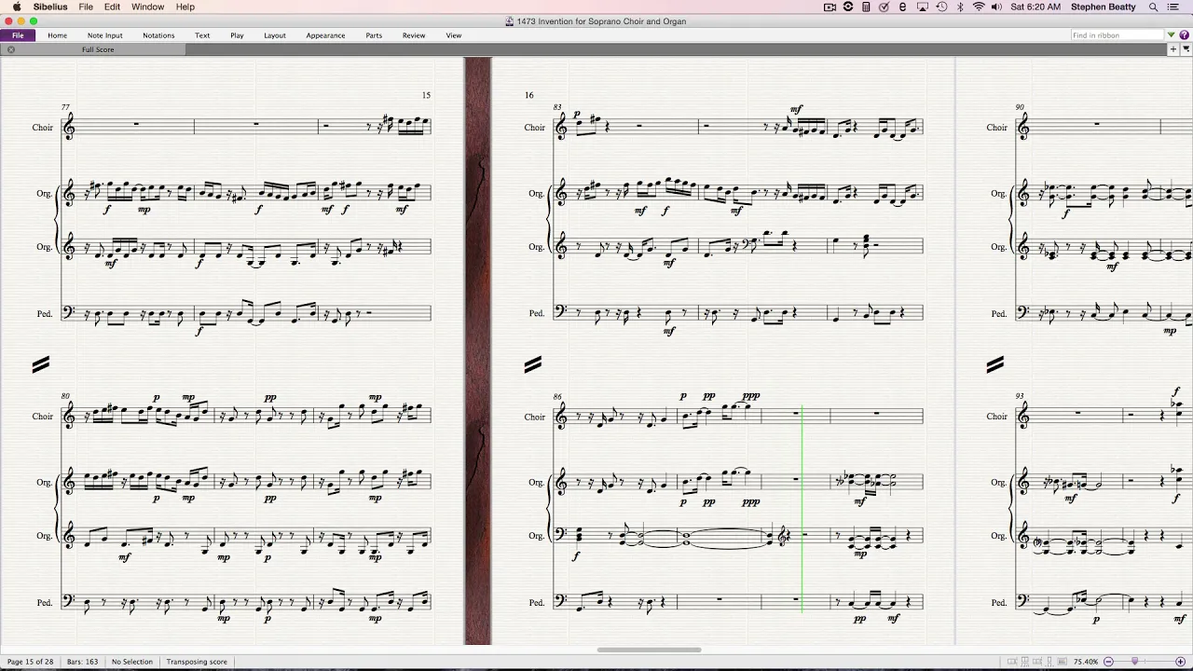Click bar number 86 on page 16

(557, 397)
